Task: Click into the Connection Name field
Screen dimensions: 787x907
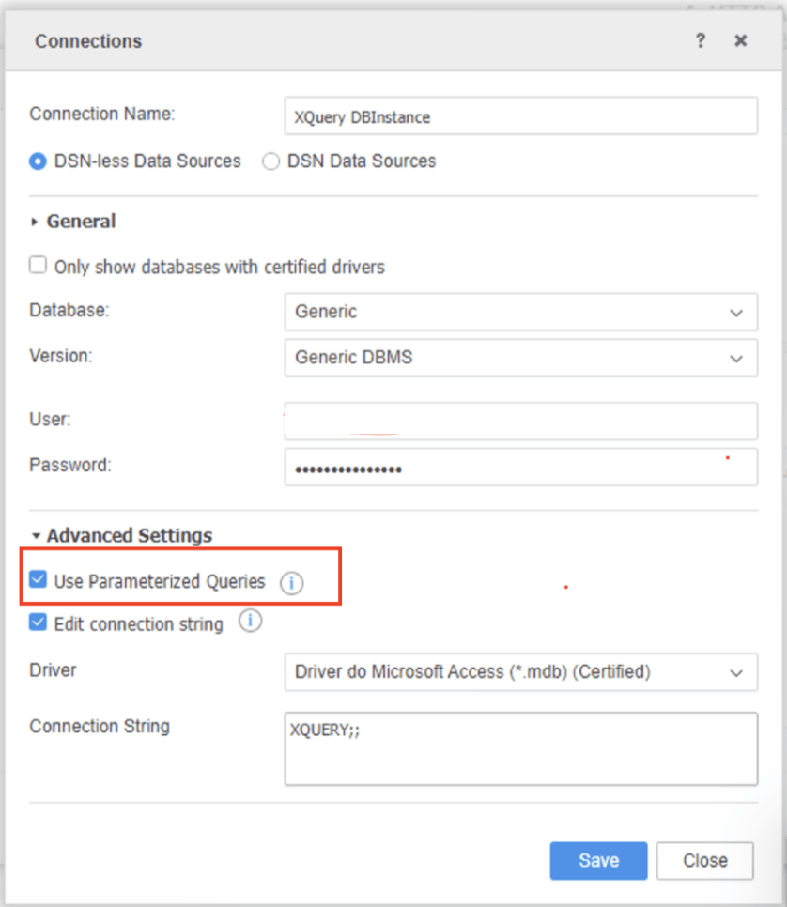Action: pyautogui.click(x=520, y=117)
